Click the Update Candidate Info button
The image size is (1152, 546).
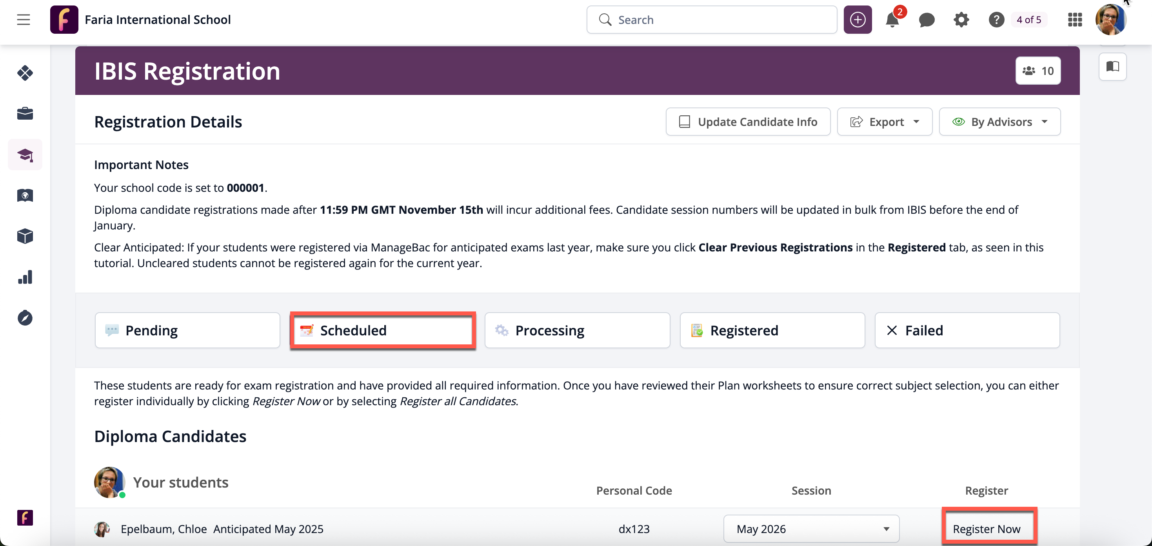[x=748, y=122]
